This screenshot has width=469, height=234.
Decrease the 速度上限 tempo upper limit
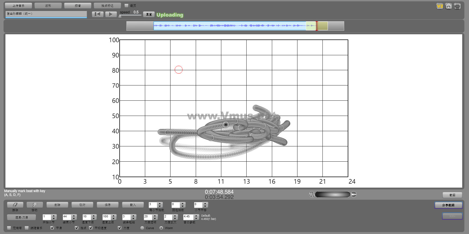pos(114,218)
